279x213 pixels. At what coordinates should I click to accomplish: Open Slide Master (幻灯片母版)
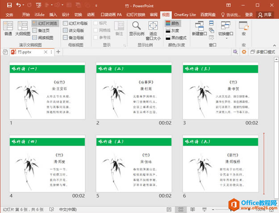coord(75,23)
